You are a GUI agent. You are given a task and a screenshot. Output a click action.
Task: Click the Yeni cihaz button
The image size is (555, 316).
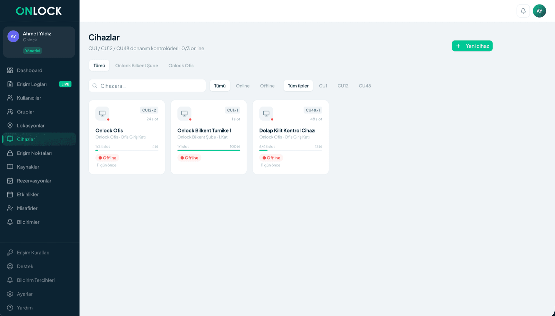[x=472, y=46]
